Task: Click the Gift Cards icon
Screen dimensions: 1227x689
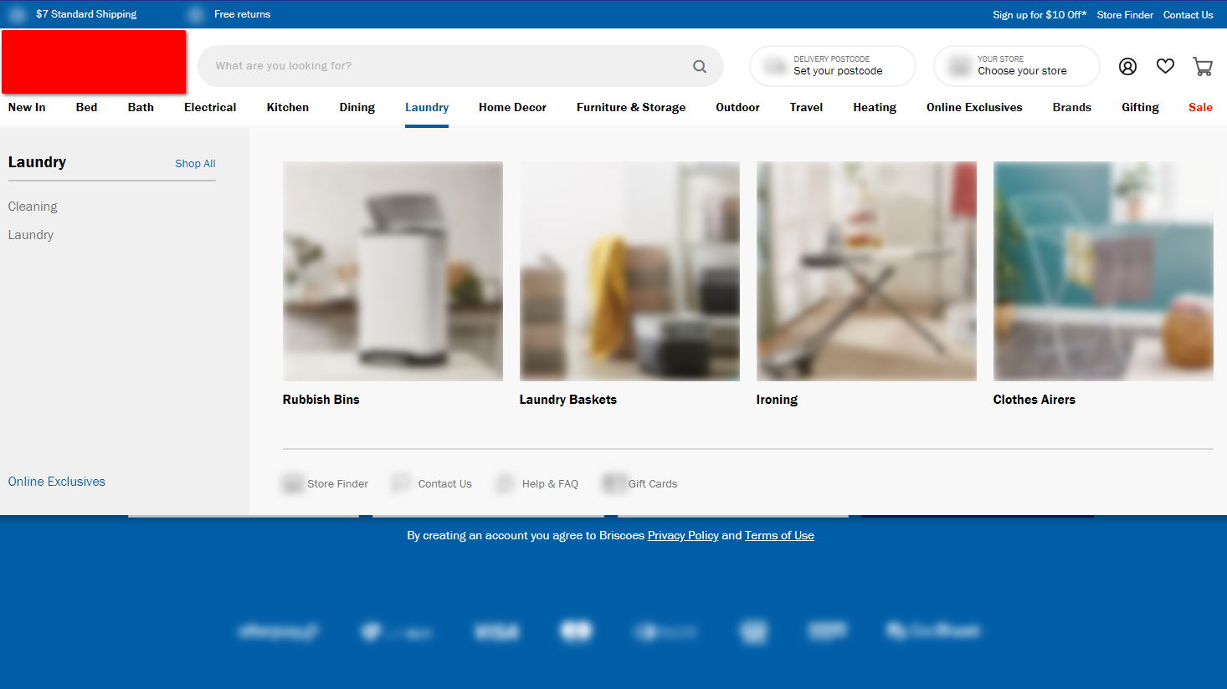Action: tap(613, 483)
